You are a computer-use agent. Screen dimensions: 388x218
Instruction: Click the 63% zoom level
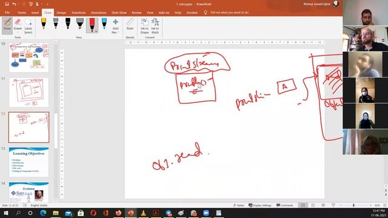click(377, 205)
